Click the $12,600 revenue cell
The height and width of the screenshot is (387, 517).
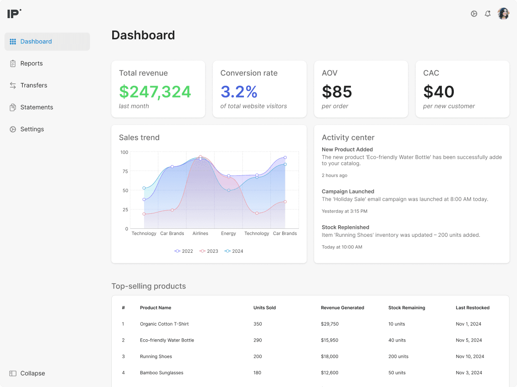329,373
